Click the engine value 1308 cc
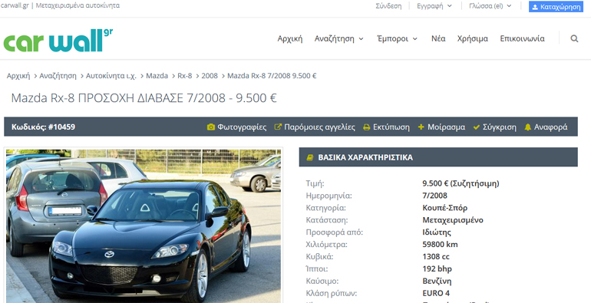This screenshot has width=591, height=303. tap(436, 257)
